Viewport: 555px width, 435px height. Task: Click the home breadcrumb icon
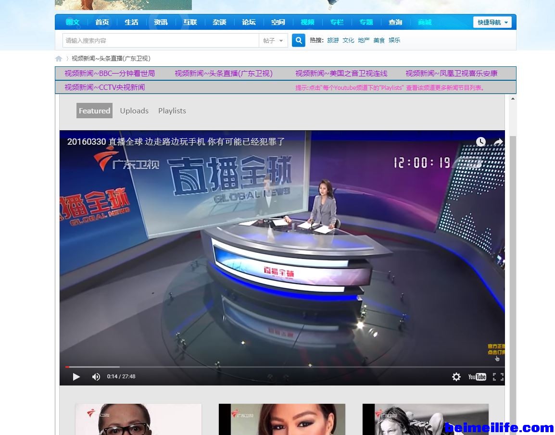(x=59, y=59)
